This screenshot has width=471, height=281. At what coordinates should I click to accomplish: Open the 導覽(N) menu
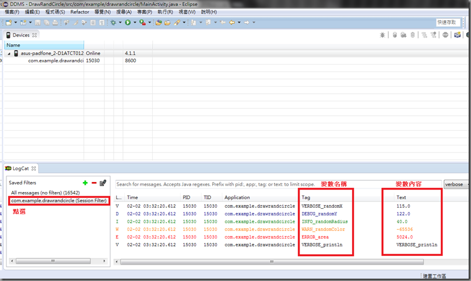click(103, 12)
